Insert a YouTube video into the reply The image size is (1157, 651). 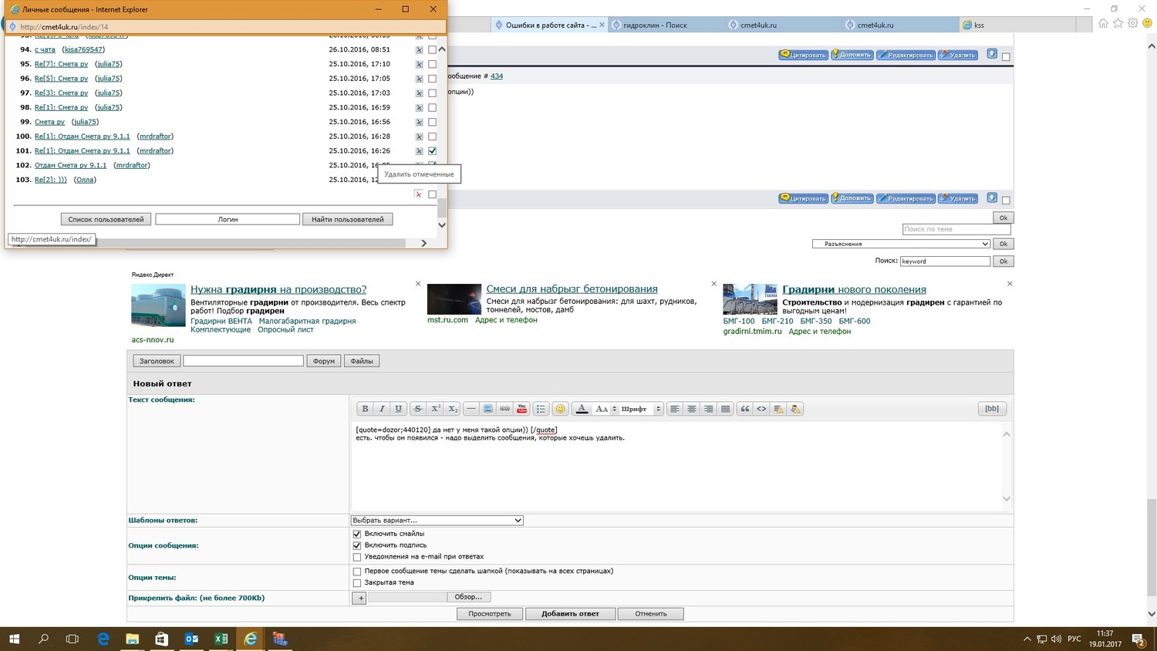click(x=521, y=409)
